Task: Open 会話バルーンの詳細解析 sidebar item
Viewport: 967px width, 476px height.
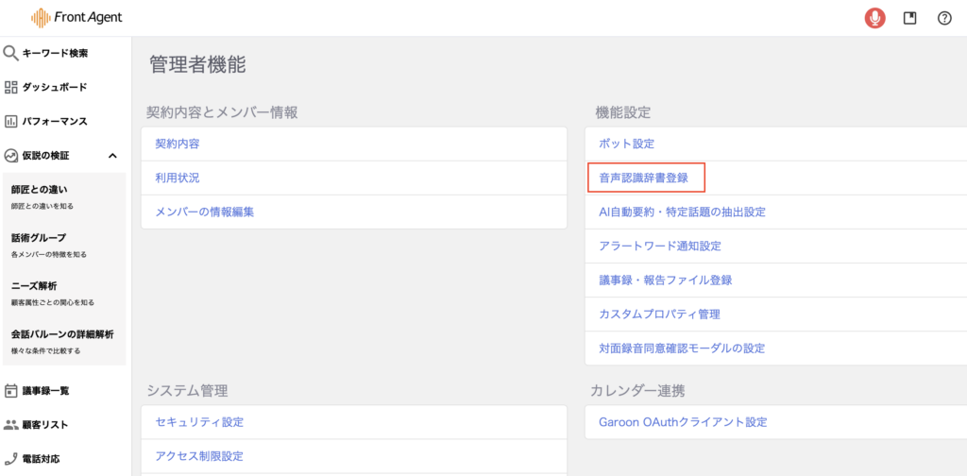Action: pos(62,334)
